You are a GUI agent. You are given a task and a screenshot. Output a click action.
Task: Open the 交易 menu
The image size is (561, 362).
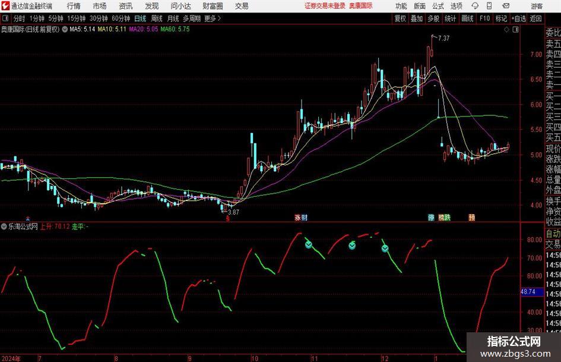tap(242, 6)
